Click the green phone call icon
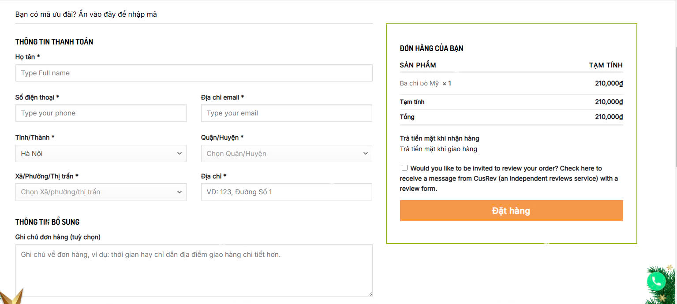677x304 pixels. click(656, 281)
